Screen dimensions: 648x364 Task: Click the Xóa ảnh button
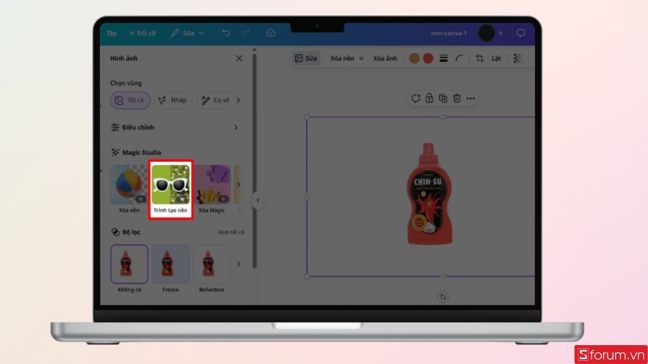pos(385,58)
